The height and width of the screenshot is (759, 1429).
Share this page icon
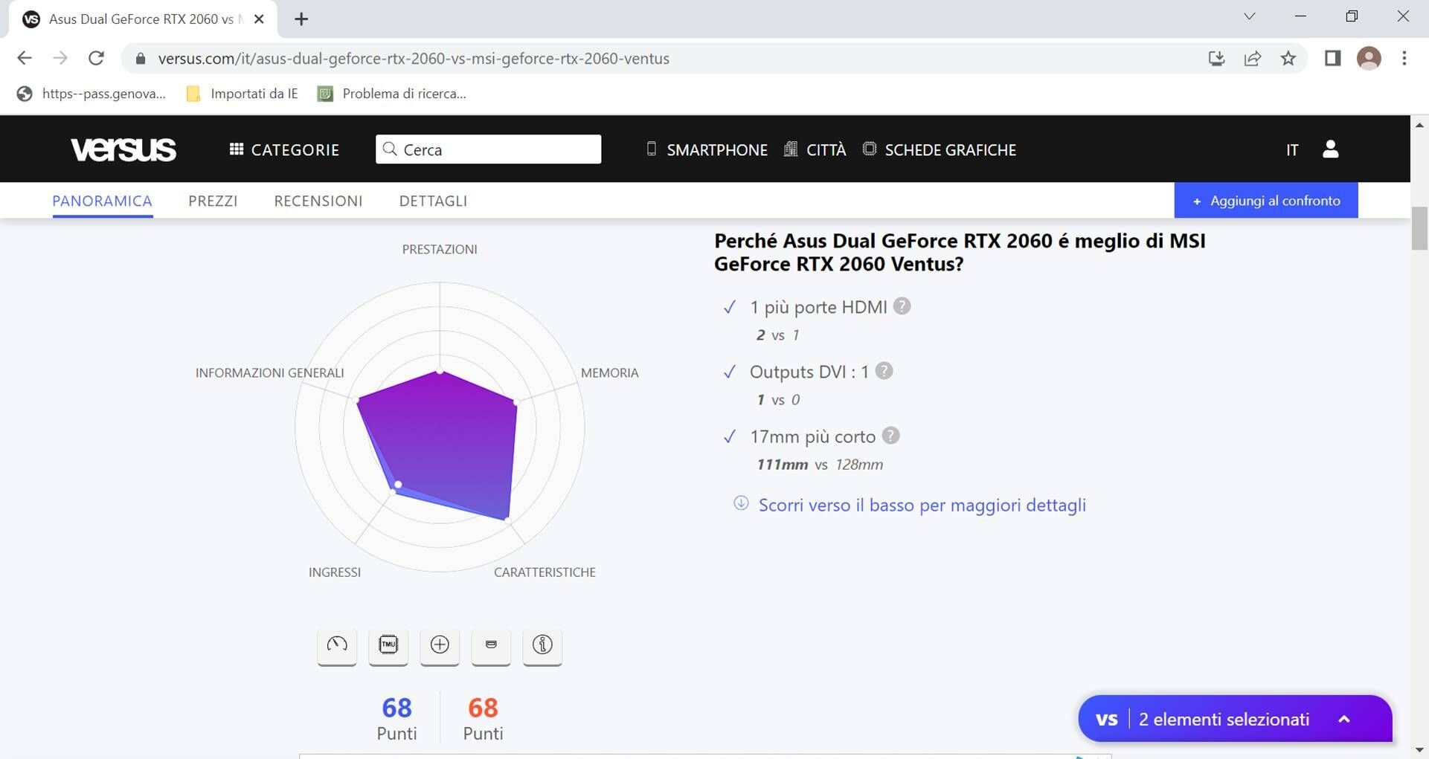[x=1253, y=58]
